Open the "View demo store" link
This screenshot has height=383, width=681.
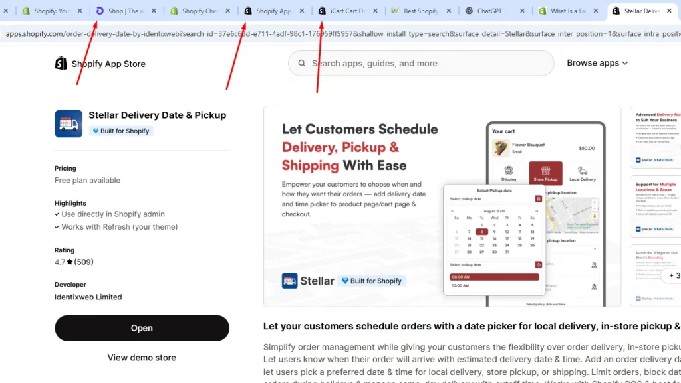[142, 358]
